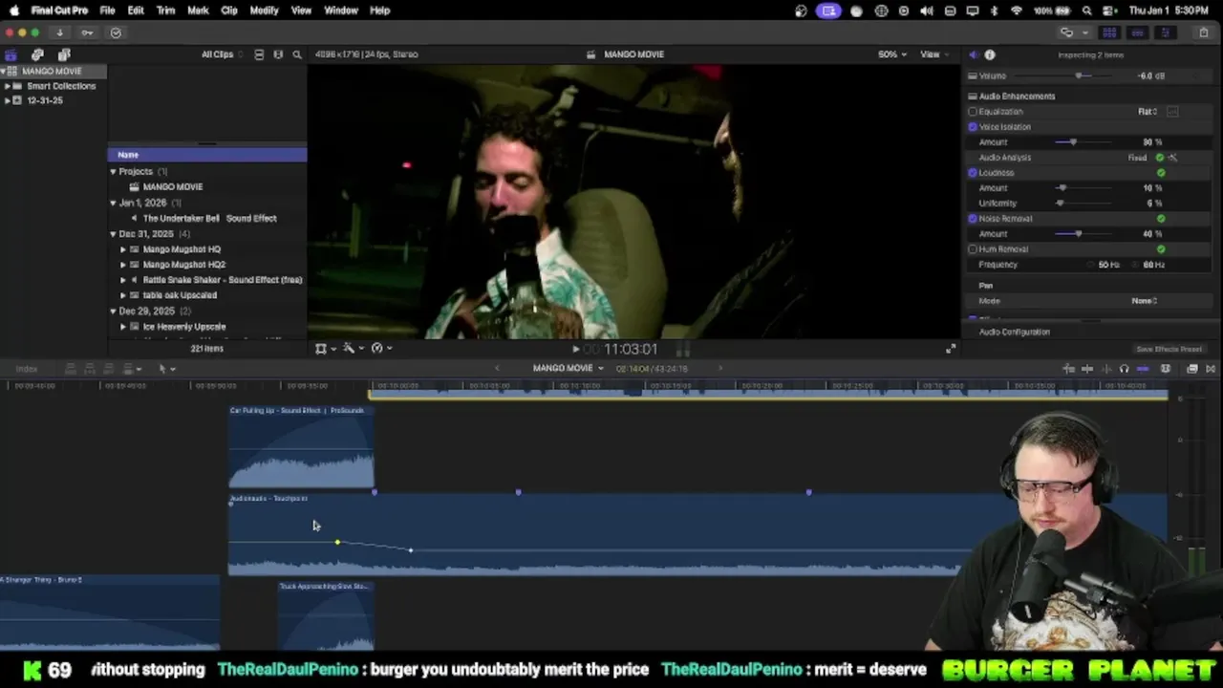Enable the Hum Removal checkbox
Viewport: 1223px width, 688px height.
tap(973, 249)
